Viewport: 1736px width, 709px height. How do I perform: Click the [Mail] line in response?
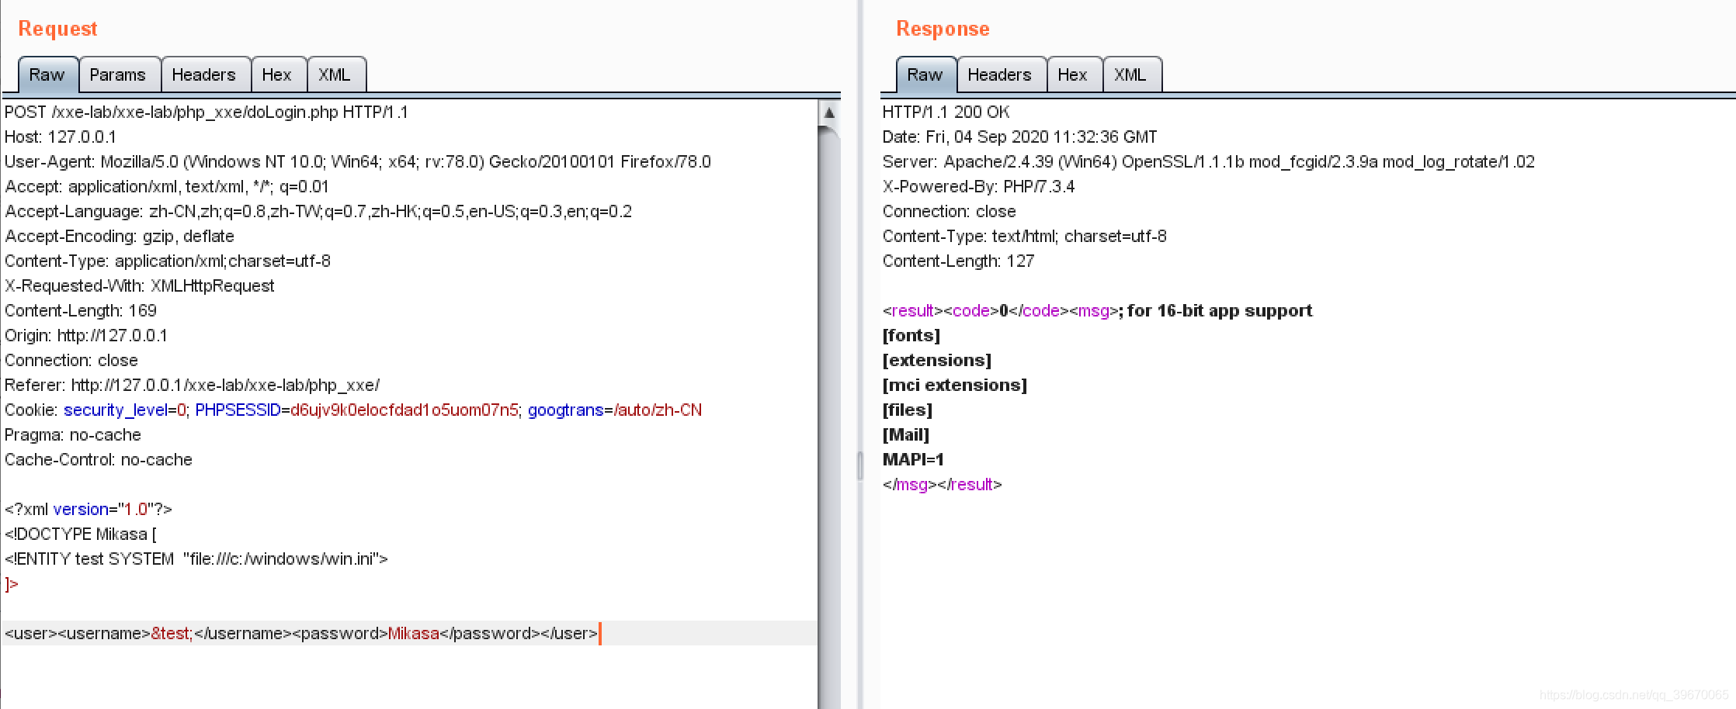coord(906,435)
